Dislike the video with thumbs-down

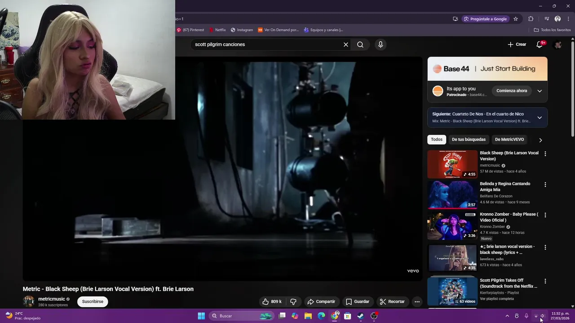point(293,301)
